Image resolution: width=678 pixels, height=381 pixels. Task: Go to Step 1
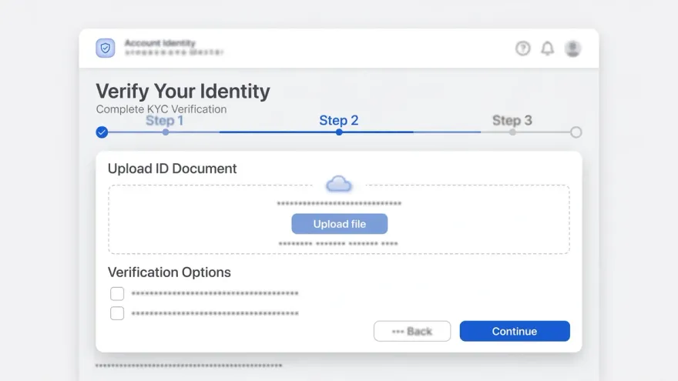point(164,121)
